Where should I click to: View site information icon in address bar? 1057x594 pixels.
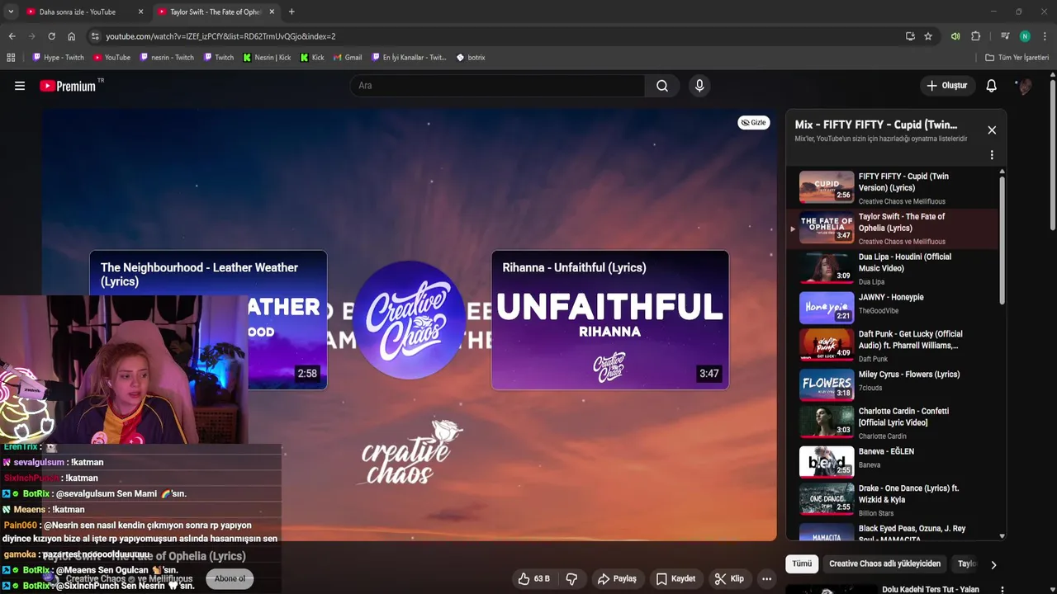pyautogui.click(x=95, y=36)
